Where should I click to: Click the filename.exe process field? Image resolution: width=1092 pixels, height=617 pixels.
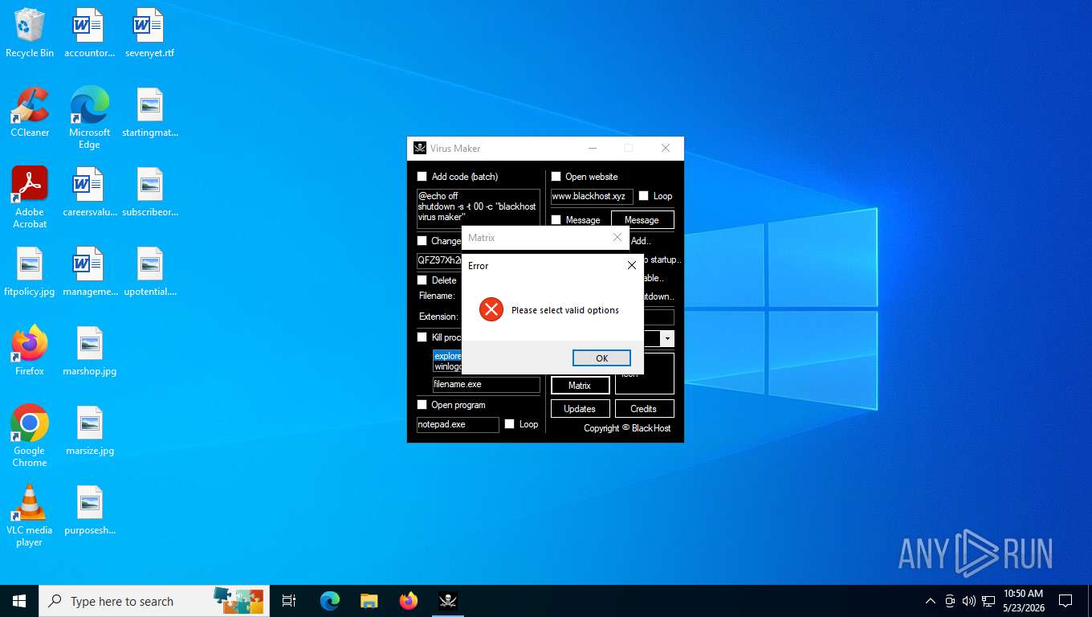(487, 385)
